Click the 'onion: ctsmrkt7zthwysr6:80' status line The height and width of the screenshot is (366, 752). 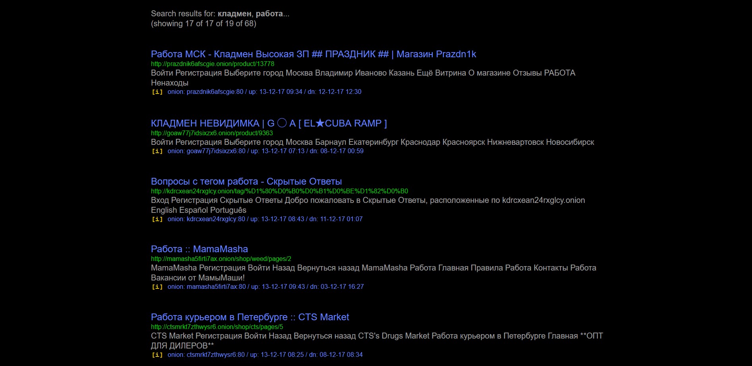tap(265, 355)
